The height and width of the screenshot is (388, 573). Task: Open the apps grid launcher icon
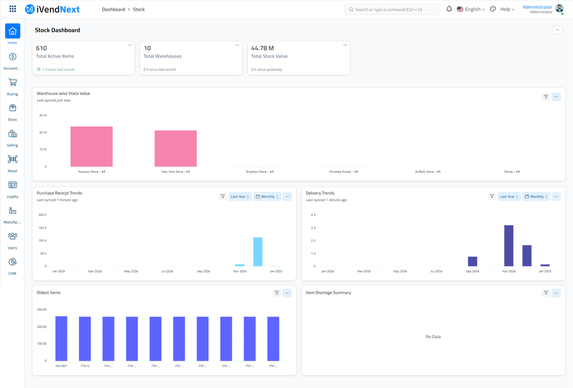tap(13, 9)
